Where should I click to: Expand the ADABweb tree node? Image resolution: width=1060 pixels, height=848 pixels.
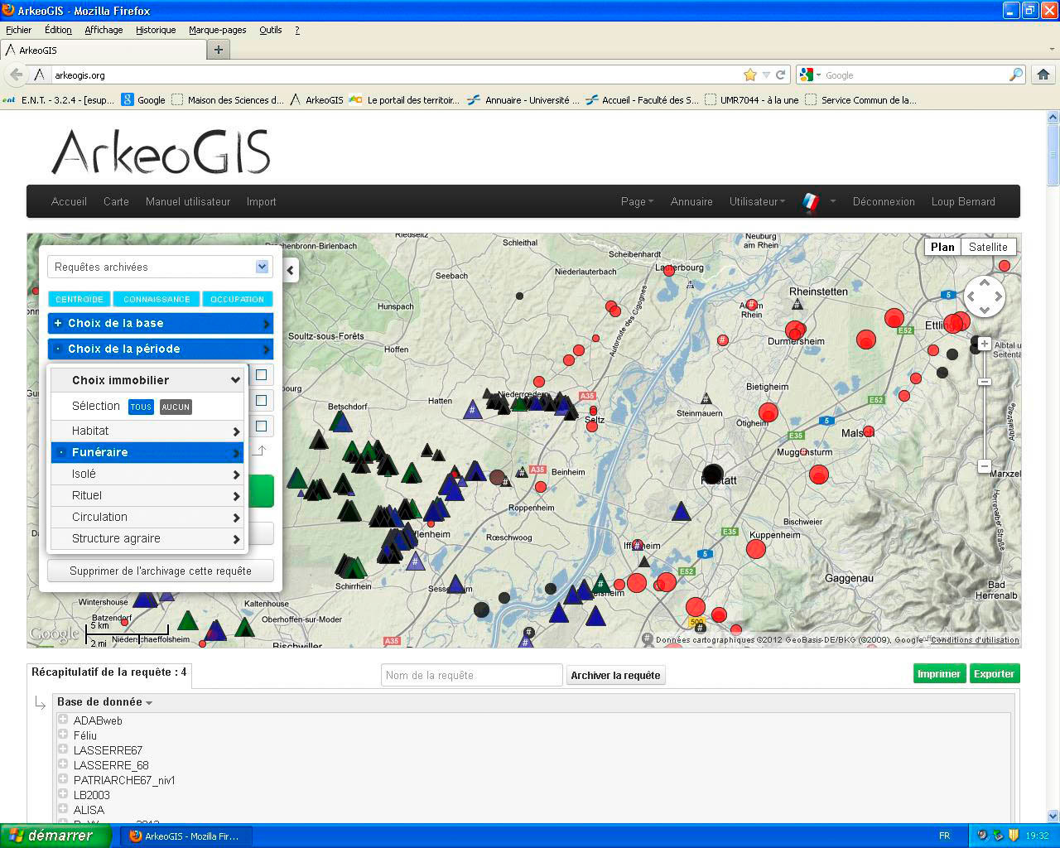(x=63, y=720)
